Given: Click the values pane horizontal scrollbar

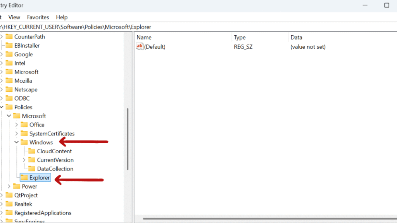Looking at the screenshot, I should (270, 219).
